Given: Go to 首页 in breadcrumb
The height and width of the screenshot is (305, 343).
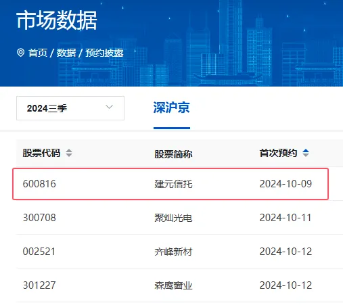Looking at the screenshot, I should (38, 53).
